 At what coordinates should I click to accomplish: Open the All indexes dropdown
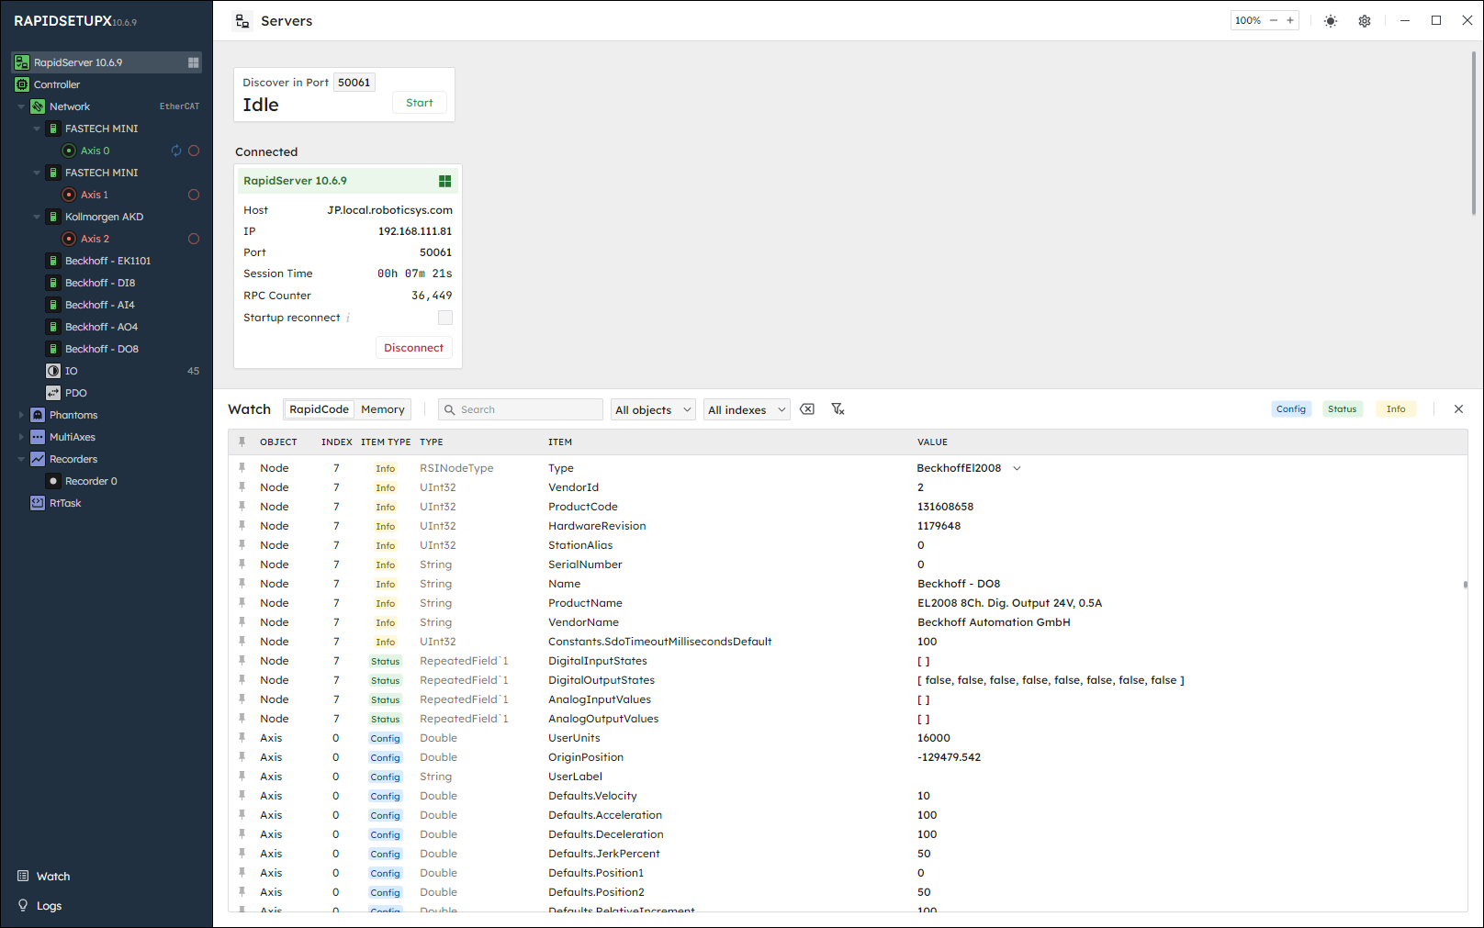tap(747, 410)
